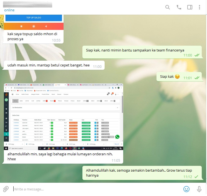Image resolution: width=207 pixels, height=196 pixels.
Task: Click the wink emoji in 'Siap kak' message
Action: click(x=177, y=76)
